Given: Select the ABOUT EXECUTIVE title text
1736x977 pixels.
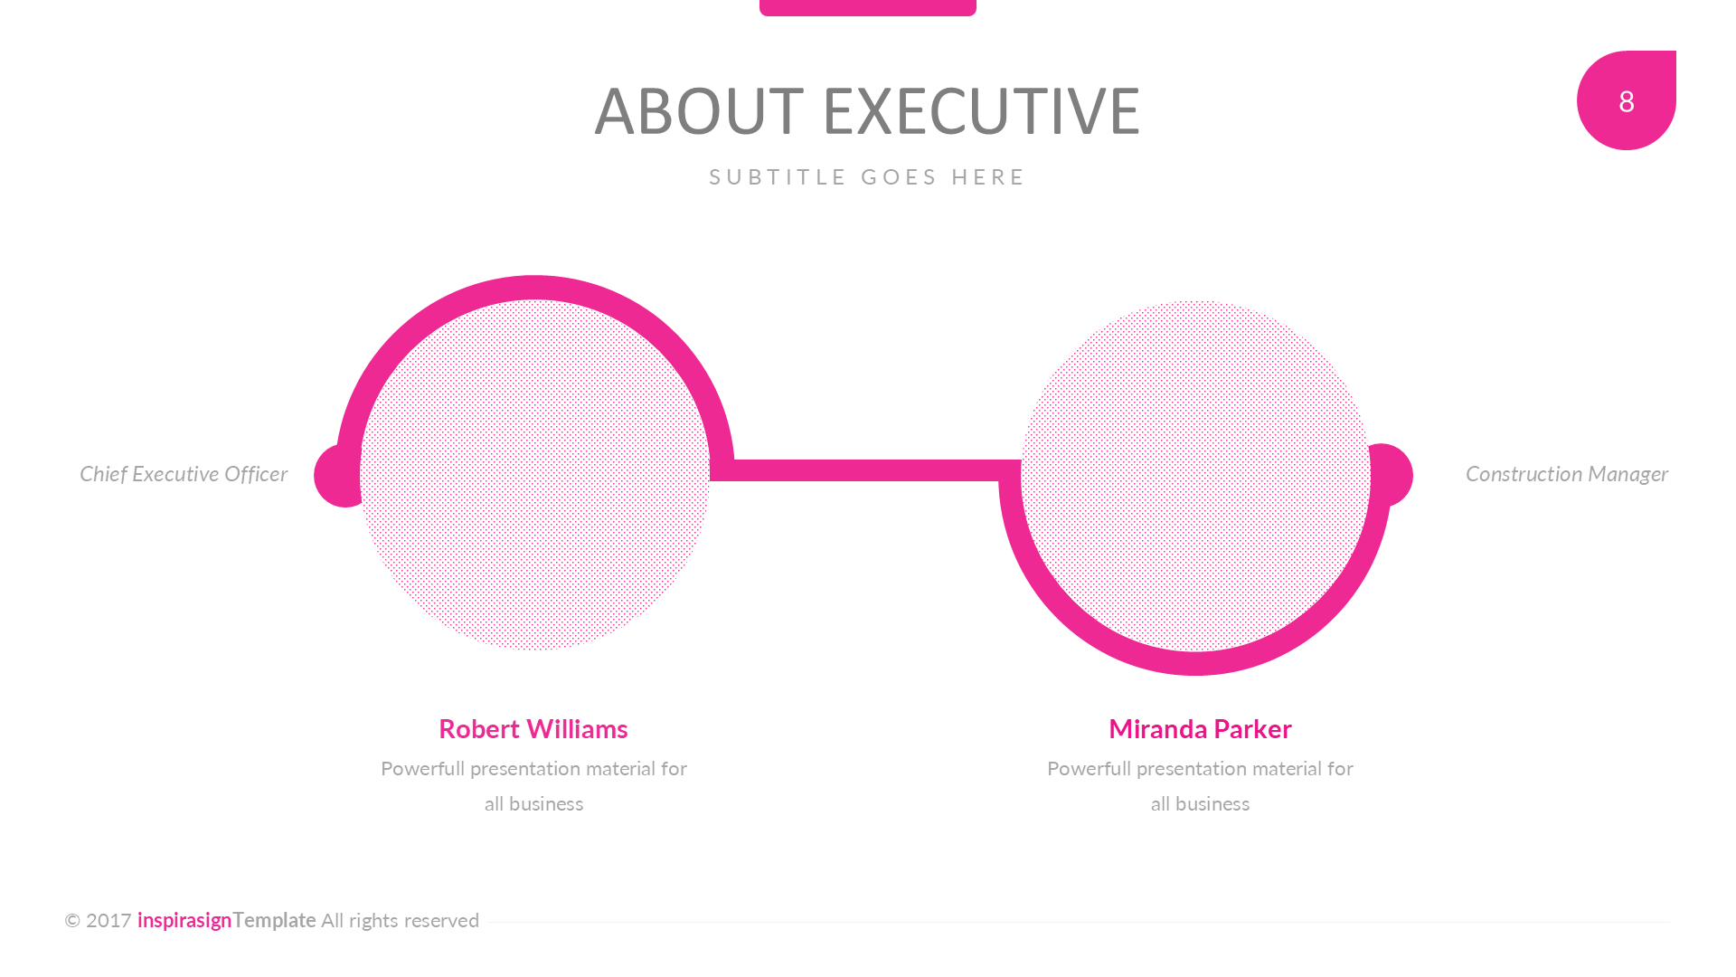Looking at the screenshot, I should pos(867,111).
